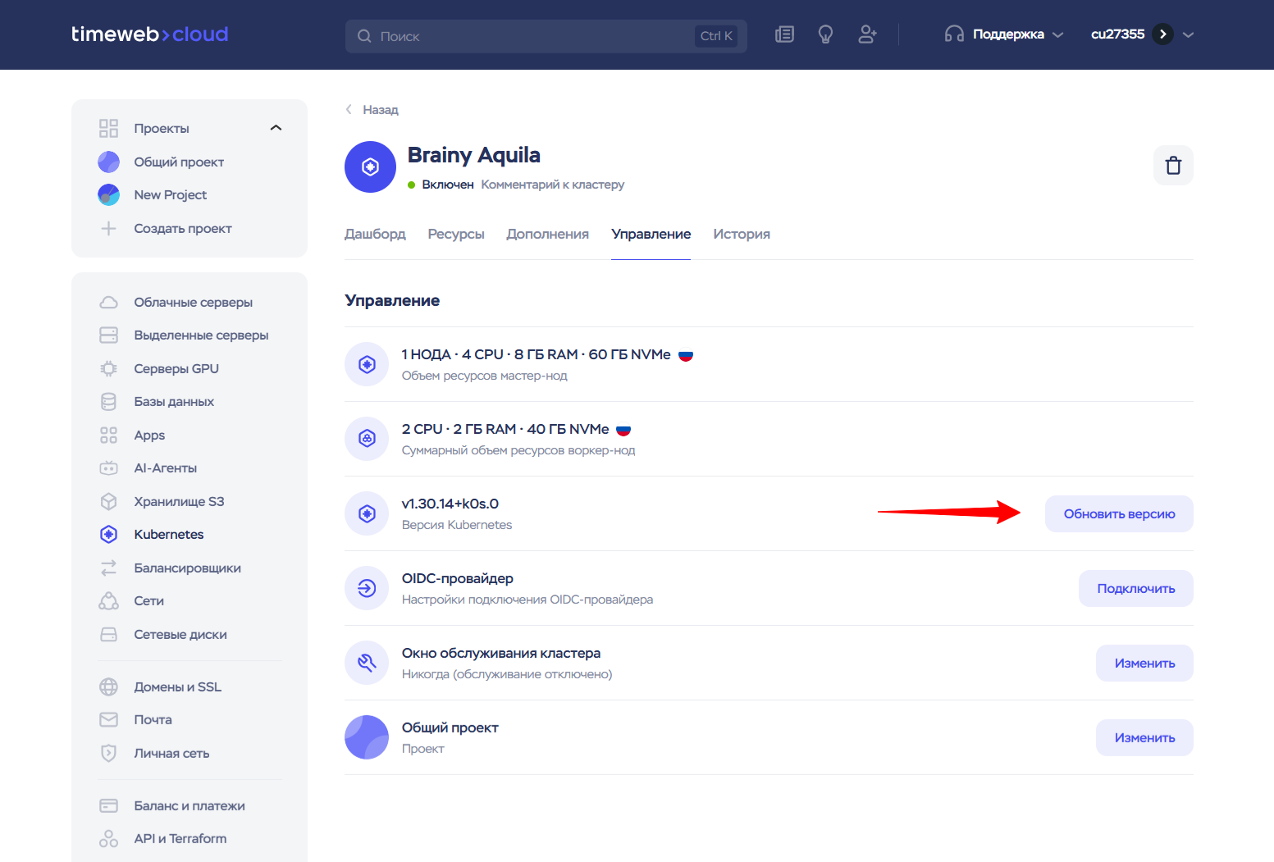The image size is (1274, 862).
Task: Click the API и Terraform icon
Action: coord(108,839)
